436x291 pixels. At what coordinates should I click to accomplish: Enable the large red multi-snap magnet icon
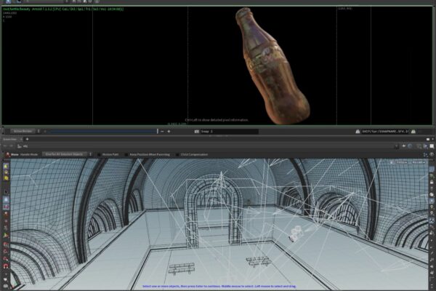(x=6, y=266)
